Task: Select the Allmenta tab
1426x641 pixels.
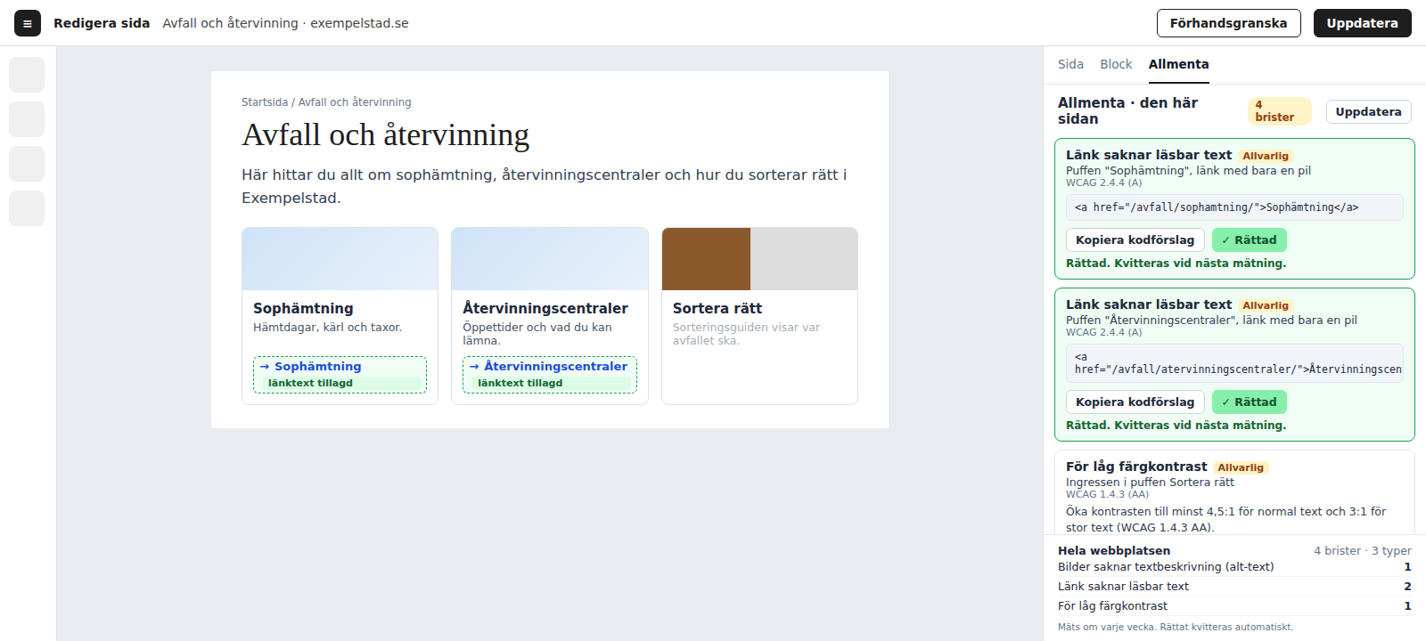Action: [x=1178, y=64]
